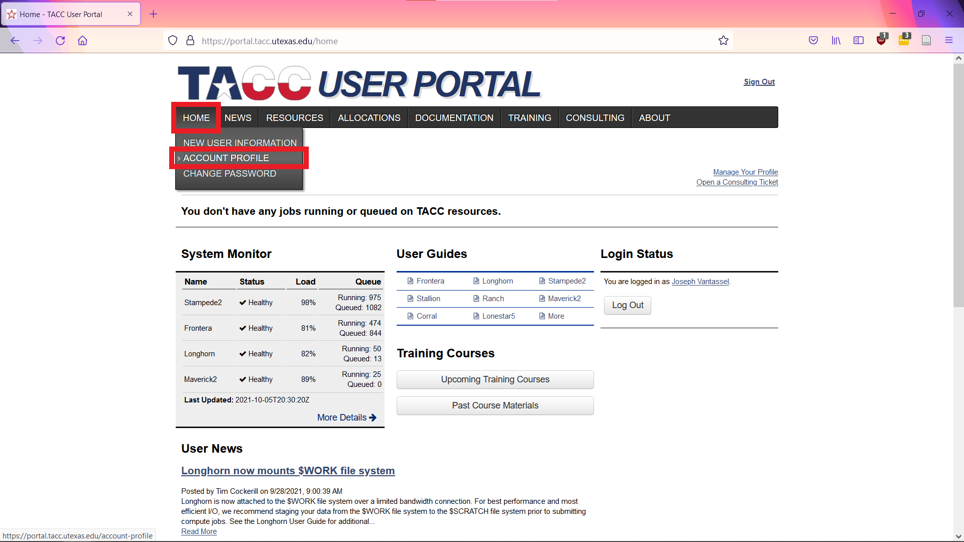964x542 pixels.
Task: Click Past Course Materials button
Action: (x=495, y=405)
